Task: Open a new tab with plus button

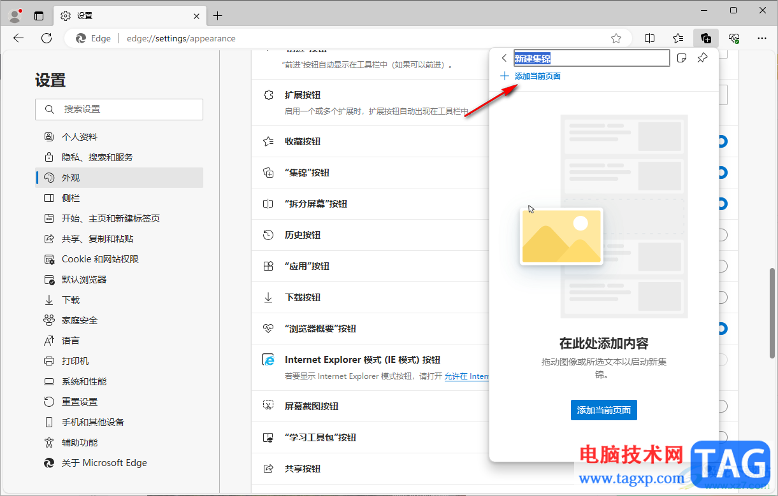Action: coord(218,15)
